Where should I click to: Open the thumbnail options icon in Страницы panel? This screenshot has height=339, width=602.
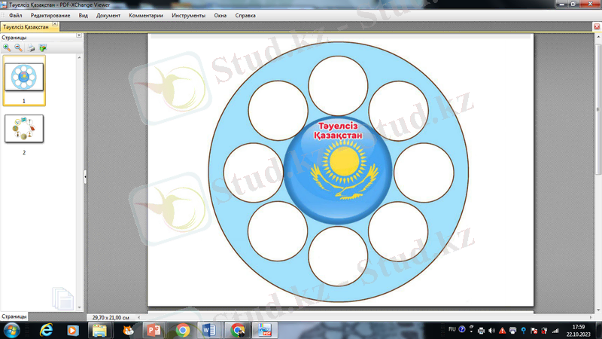(43, 47)
